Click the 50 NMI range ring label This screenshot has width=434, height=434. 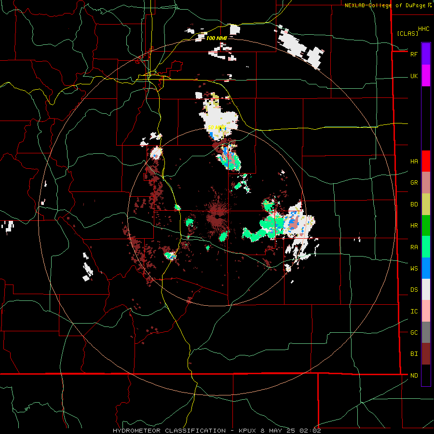click(217, 128)
